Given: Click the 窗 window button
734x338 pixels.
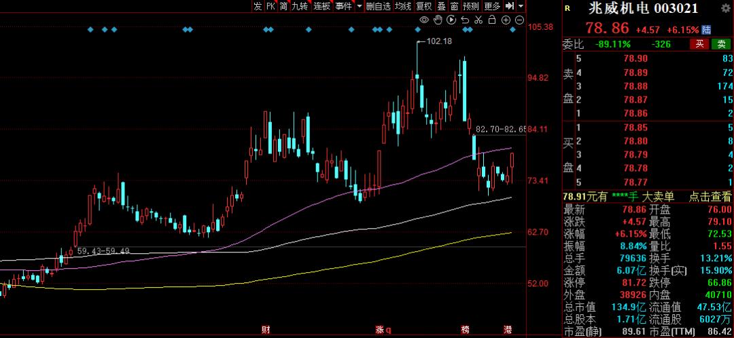Looking at the screenshot, I should click(x=455, y=6).
